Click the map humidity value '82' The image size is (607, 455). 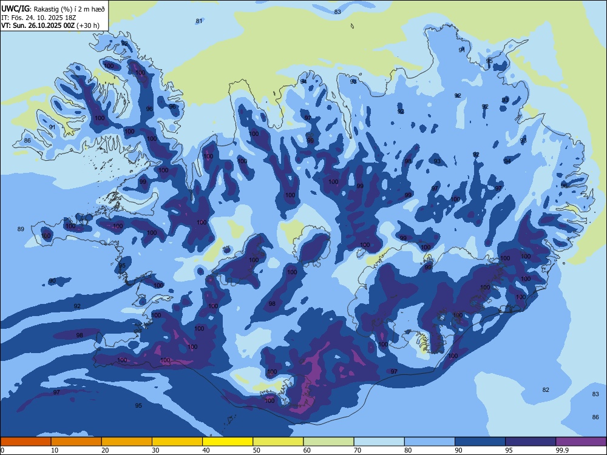(546, 389)
